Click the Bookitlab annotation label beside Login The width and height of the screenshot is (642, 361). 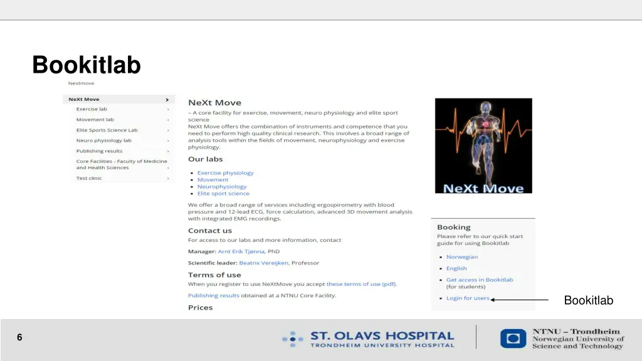coord(588,300)
